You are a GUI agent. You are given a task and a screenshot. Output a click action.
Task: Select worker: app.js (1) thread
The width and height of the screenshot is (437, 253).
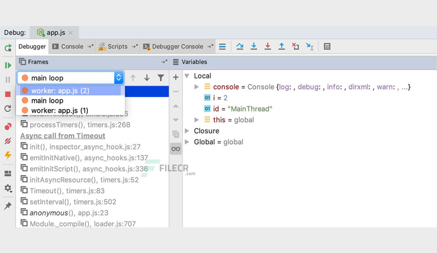(x=71, y=110)
